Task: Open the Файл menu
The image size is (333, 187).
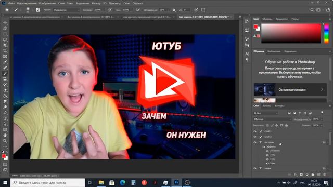Action: point(11,3)
